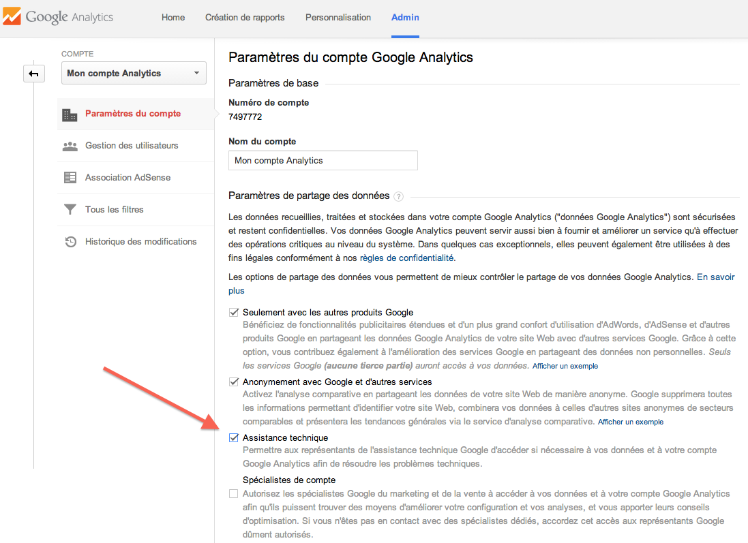Click the account number 7497772
Screen dimensions: 748x543
tap(245, 117)
